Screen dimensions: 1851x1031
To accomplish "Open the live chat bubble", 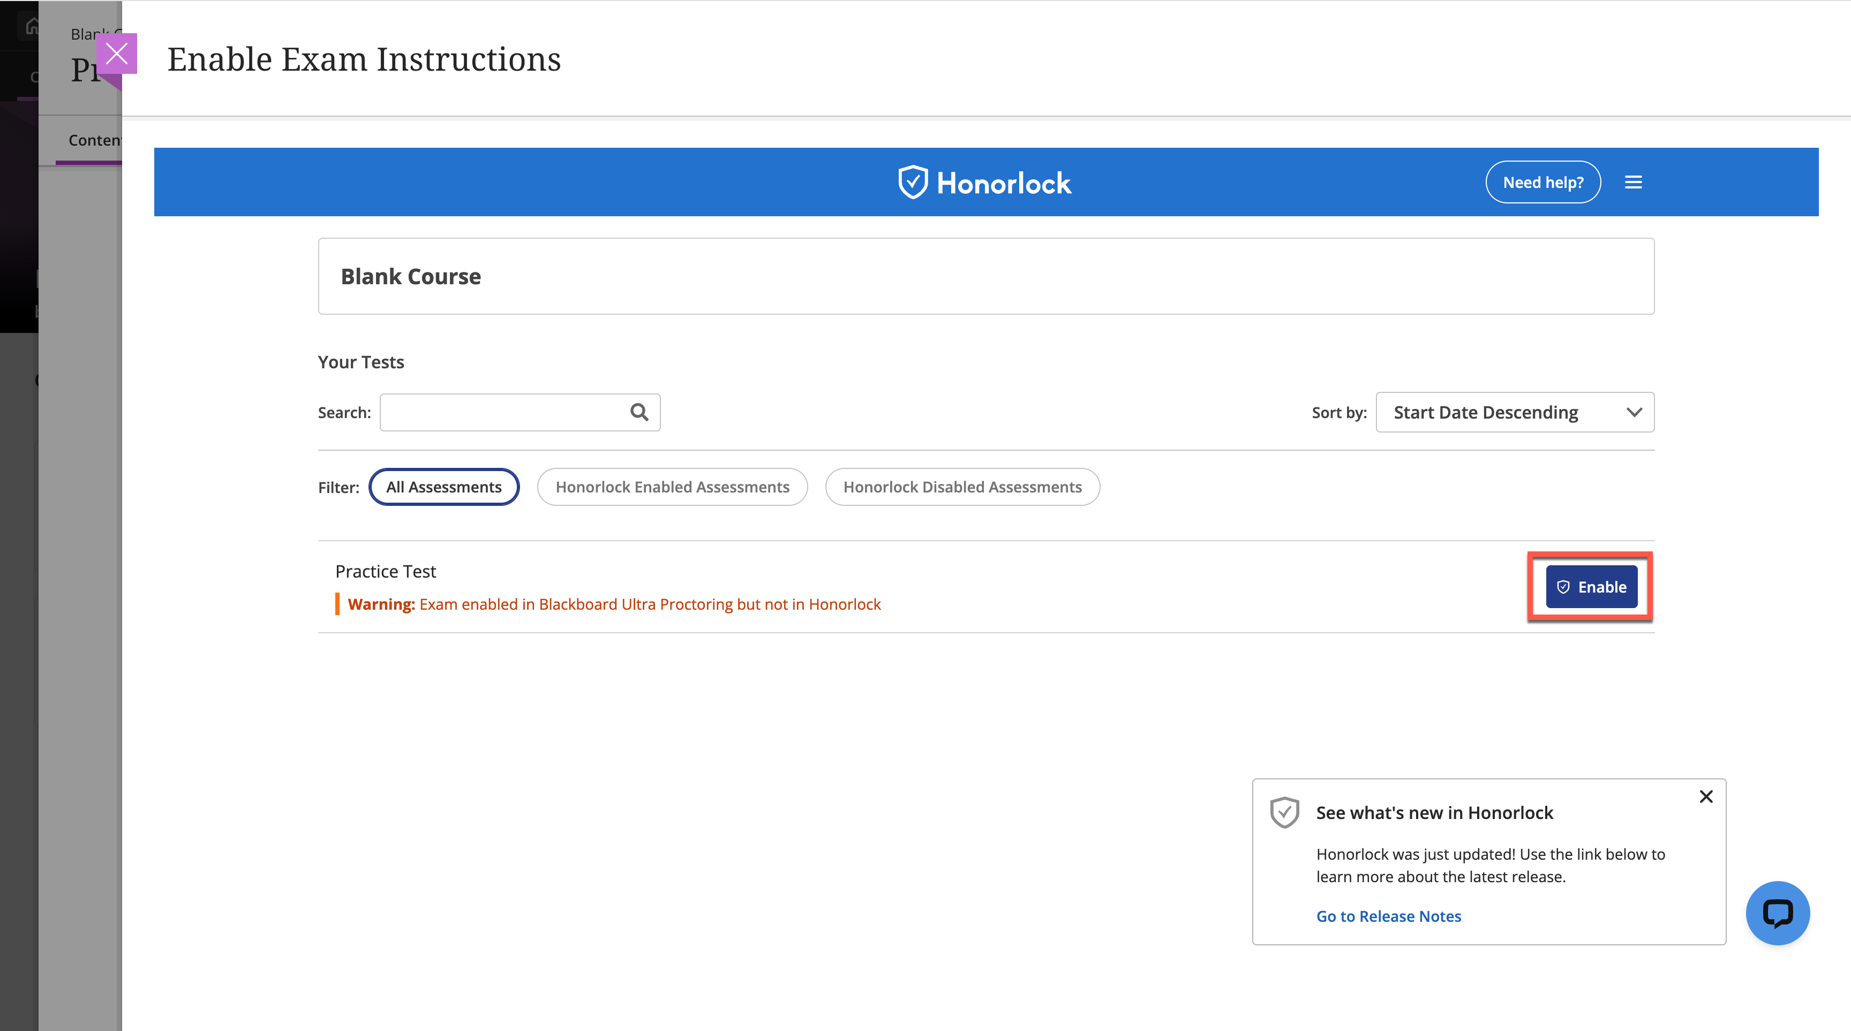I will pos(1777,913).
